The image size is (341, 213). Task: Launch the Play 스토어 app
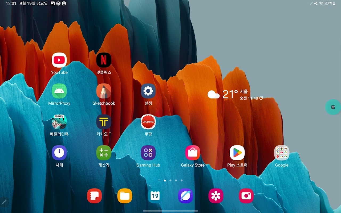pos(237,153)
